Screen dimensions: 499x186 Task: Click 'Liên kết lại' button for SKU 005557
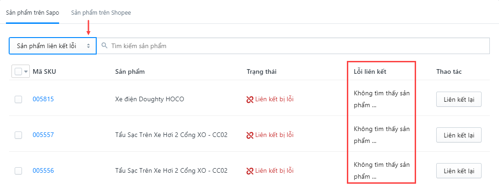coord(459,135)
